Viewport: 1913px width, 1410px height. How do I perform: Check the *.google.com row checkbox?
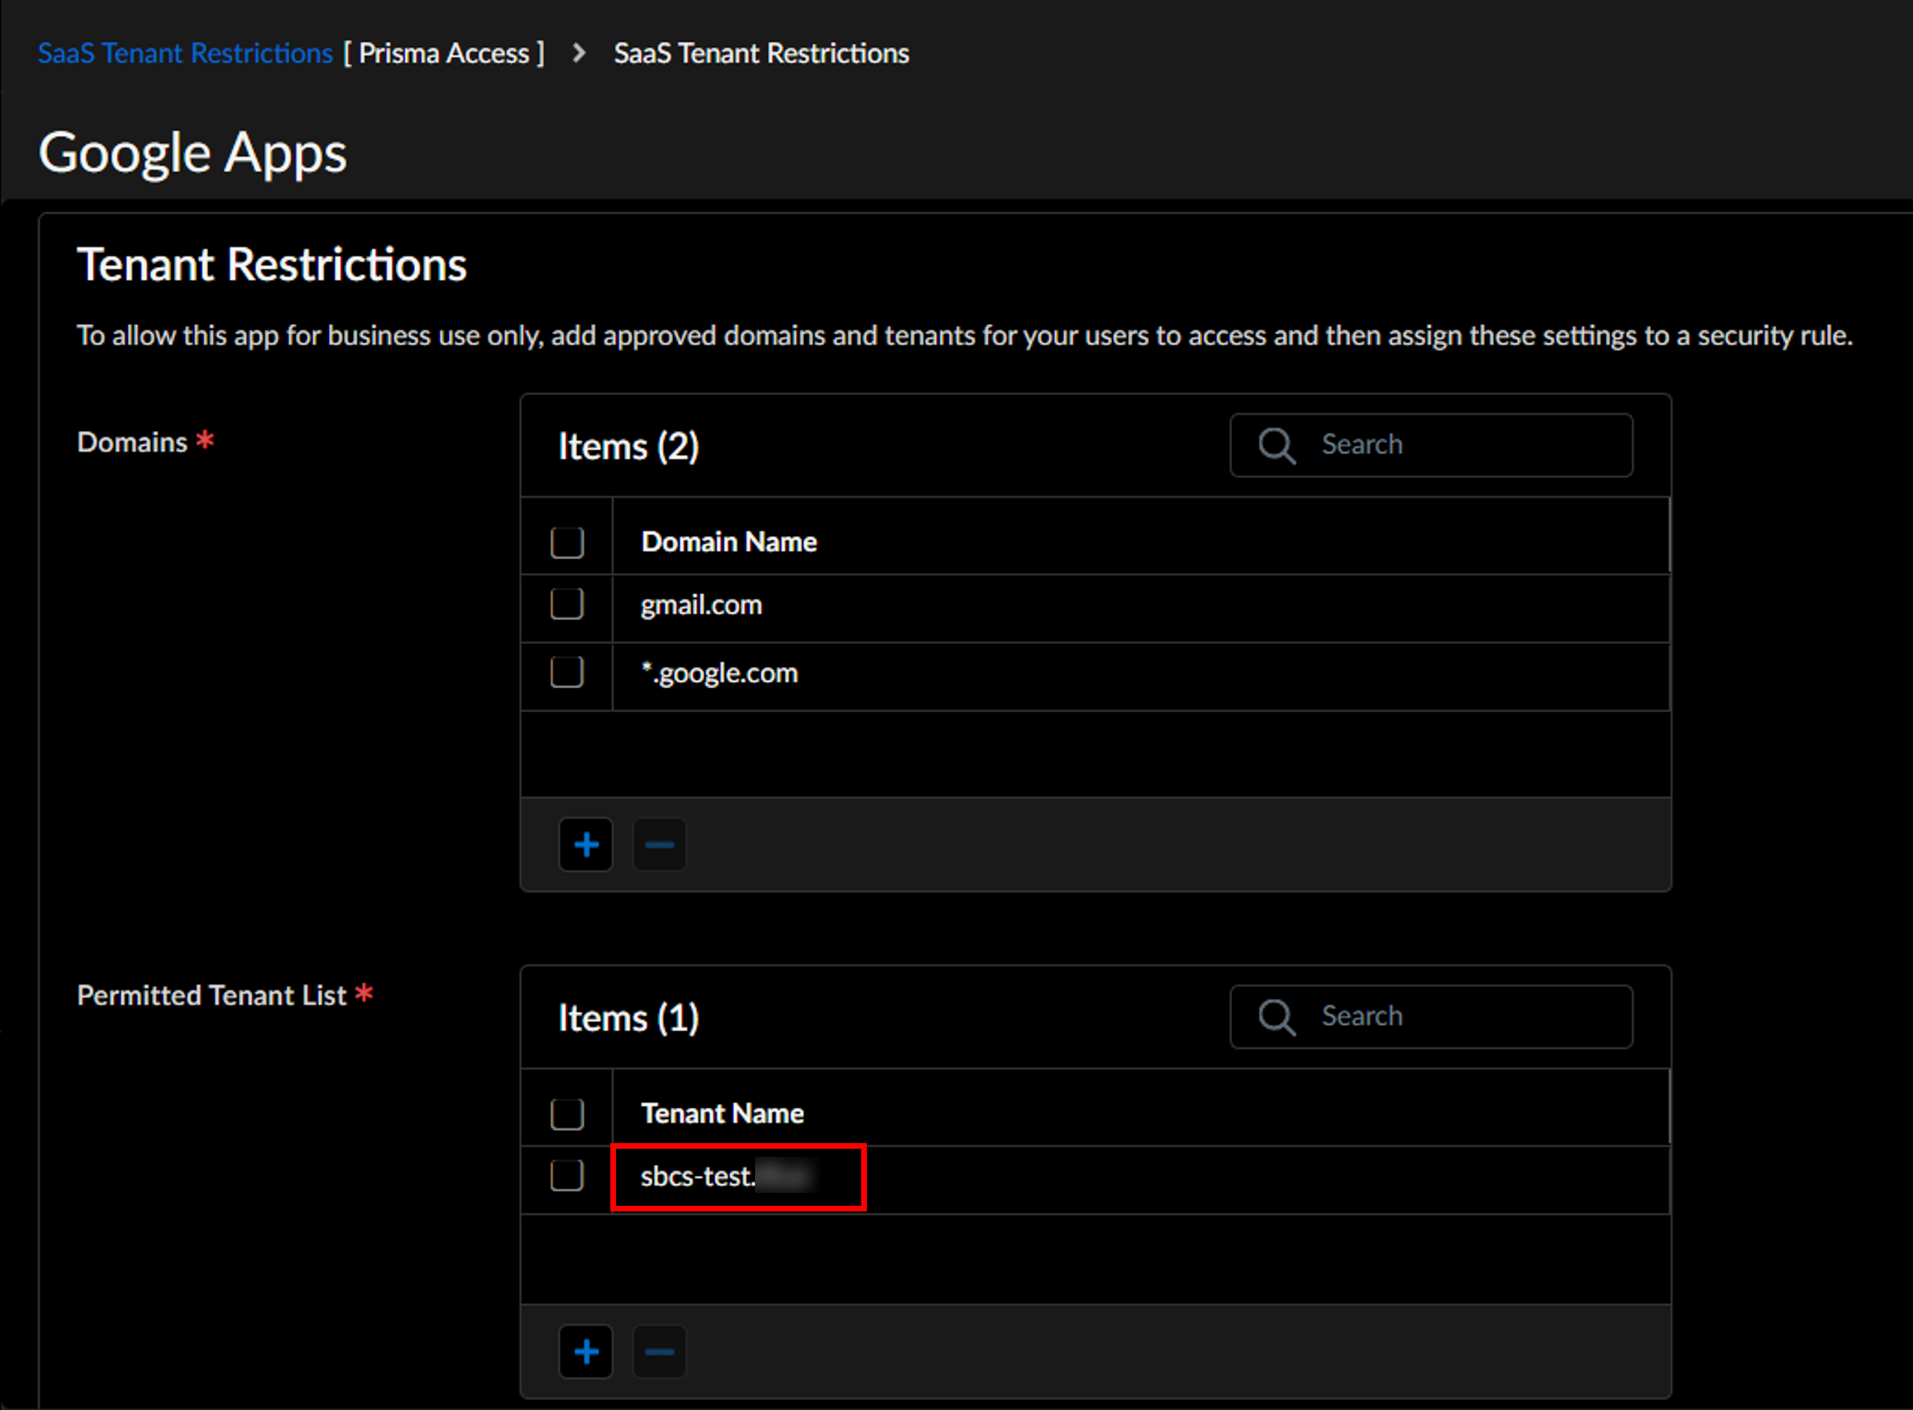pos(567,673)
